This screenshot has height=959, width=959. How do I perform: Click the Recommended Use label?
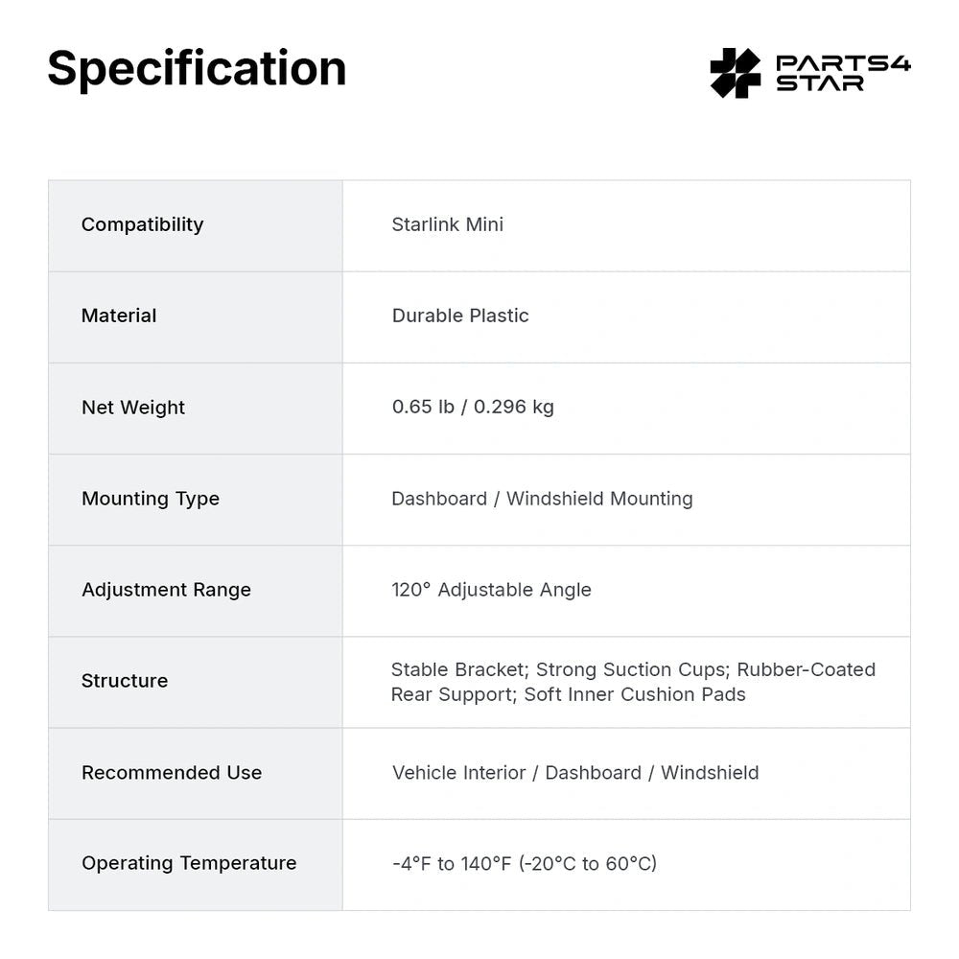click(x=172, y=772)
